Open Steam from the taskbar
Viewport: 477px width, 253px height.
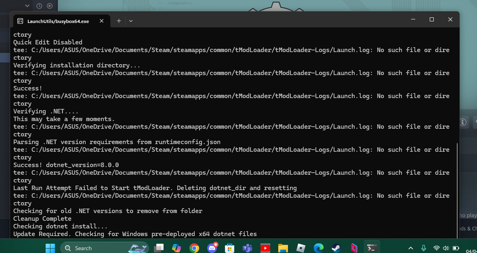coord(336,248)
